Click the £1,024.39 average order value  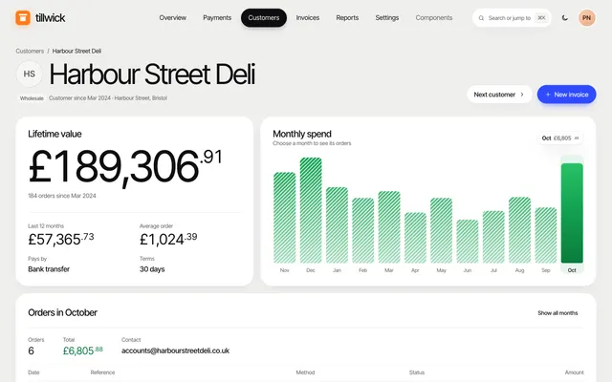click(x=168, y=239)
